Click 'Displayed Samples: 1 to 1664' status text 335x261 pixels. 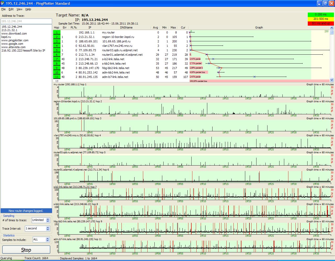point(79,258)
